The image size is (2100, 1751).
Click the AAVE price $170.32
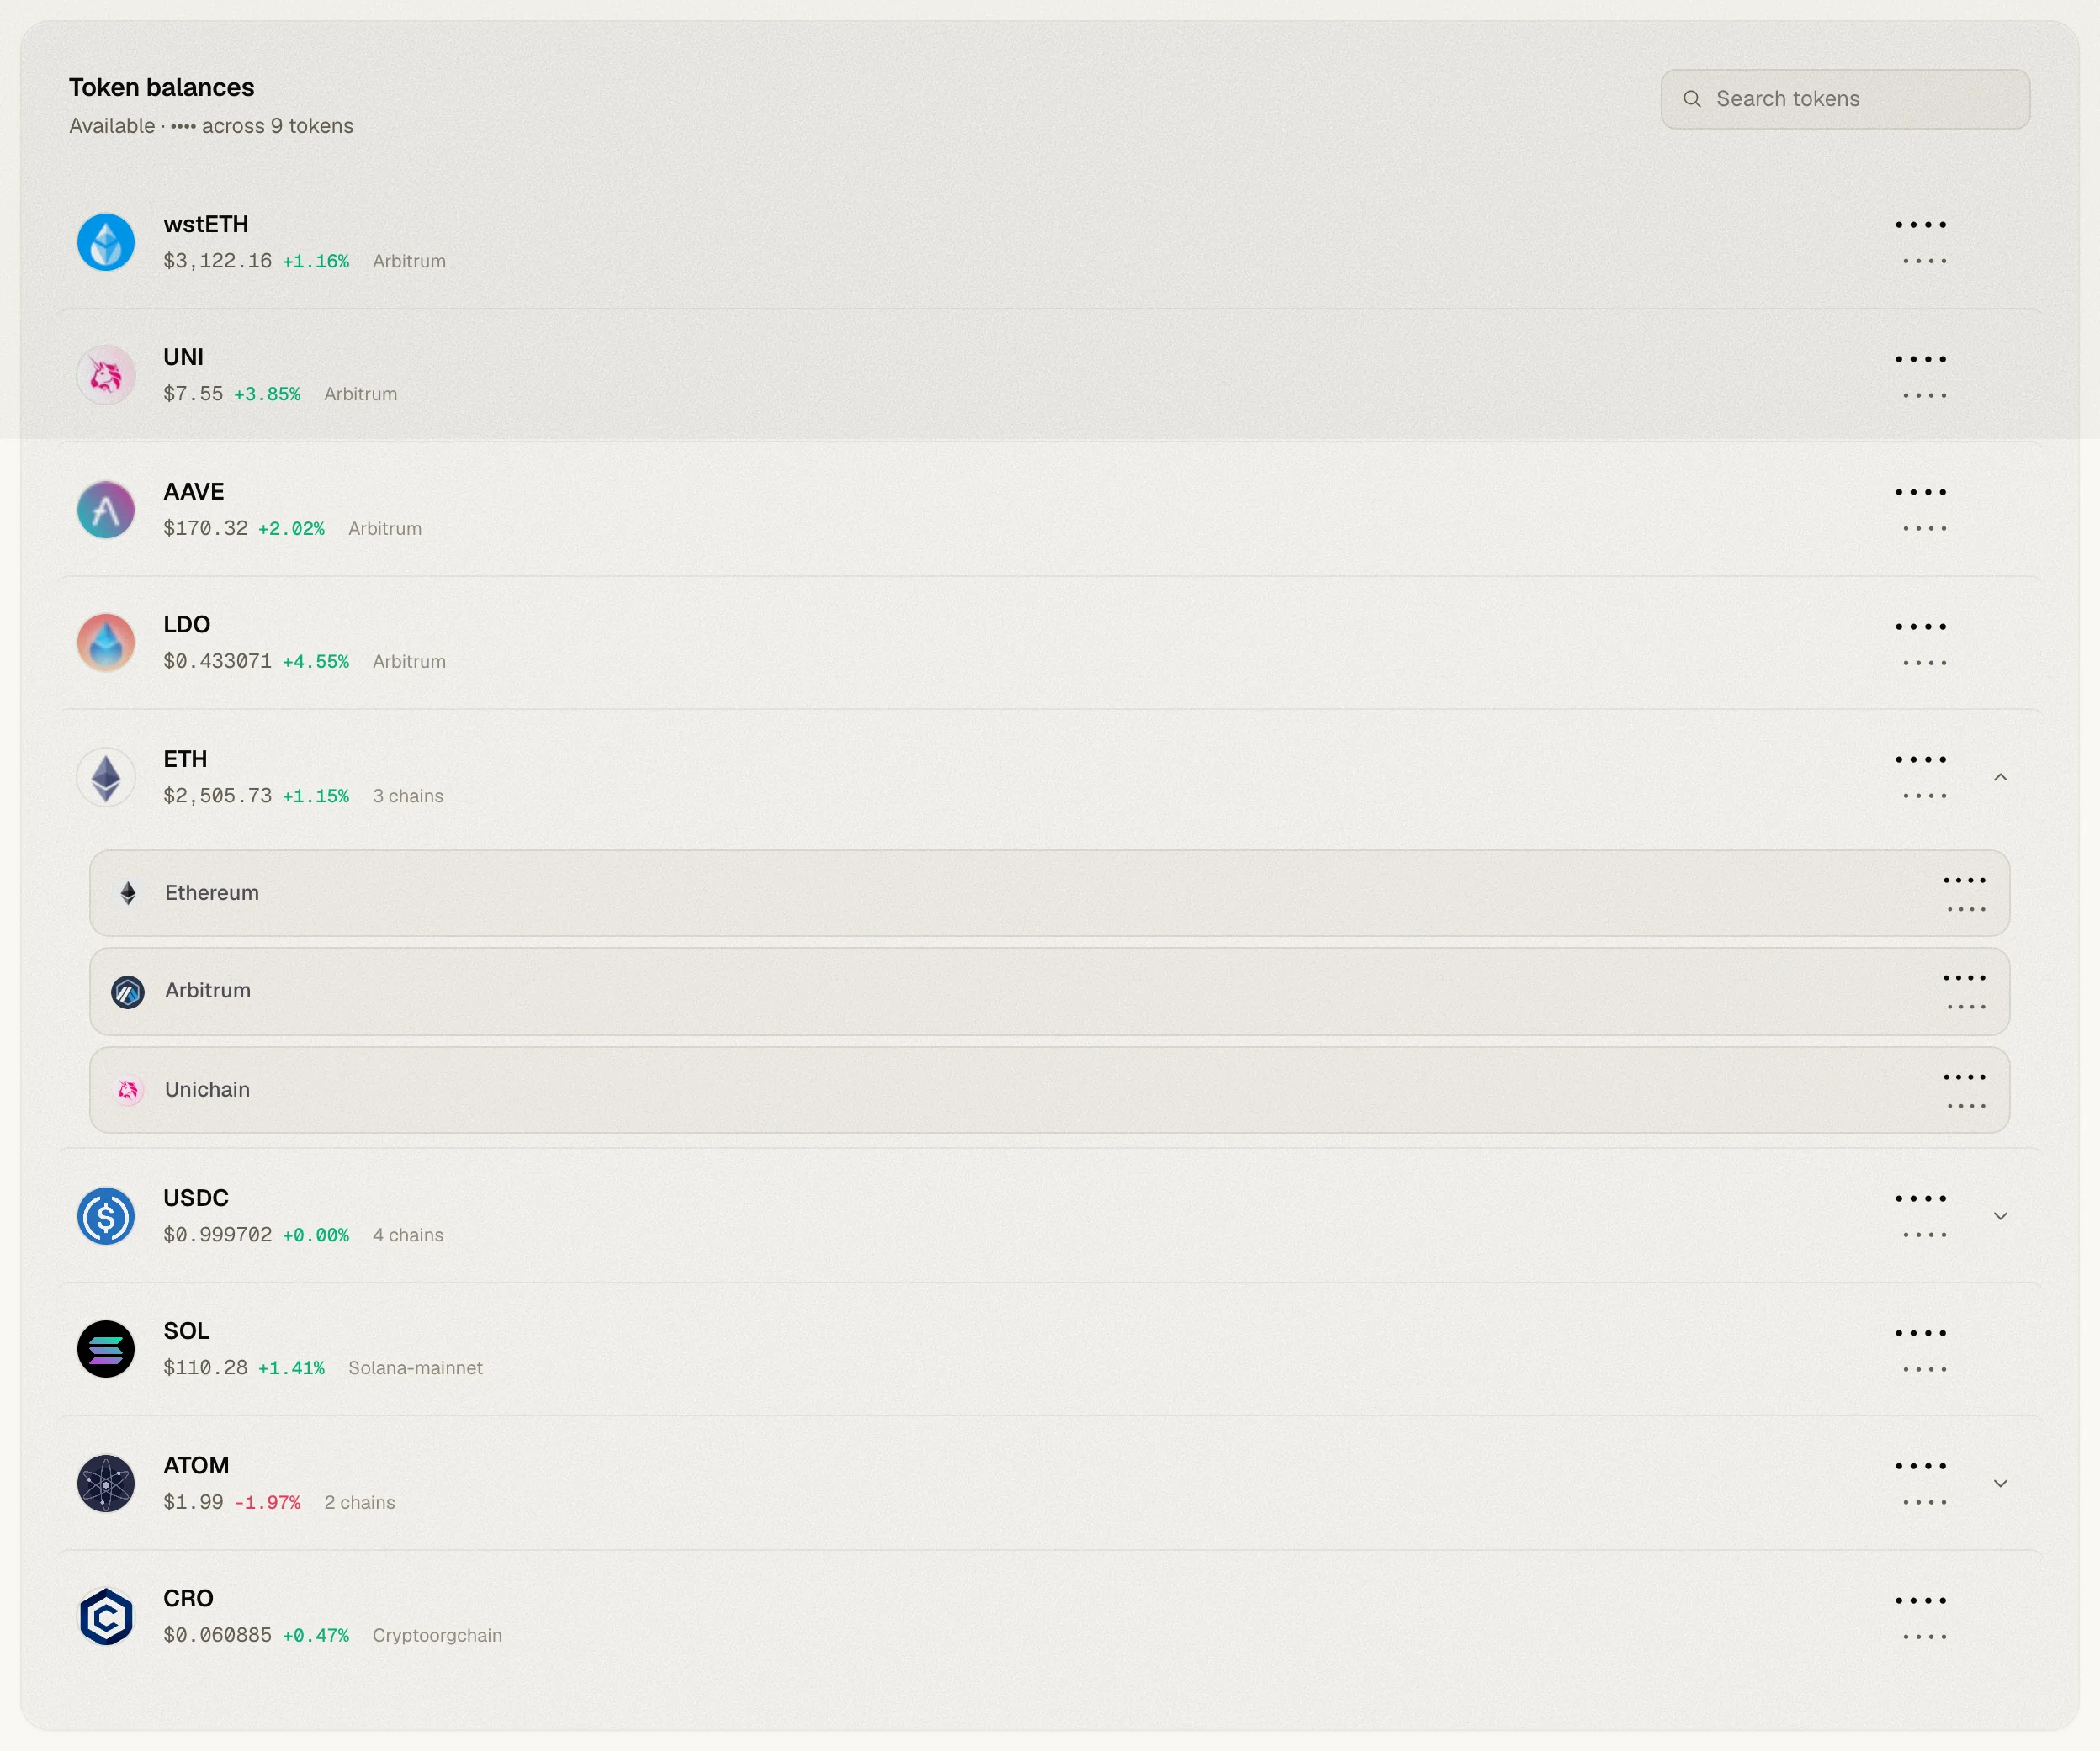pos(205,527)
